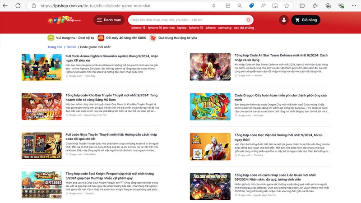
Task: Open Full code Ninja Truyền Thuyết title
Action: (111, 137)
